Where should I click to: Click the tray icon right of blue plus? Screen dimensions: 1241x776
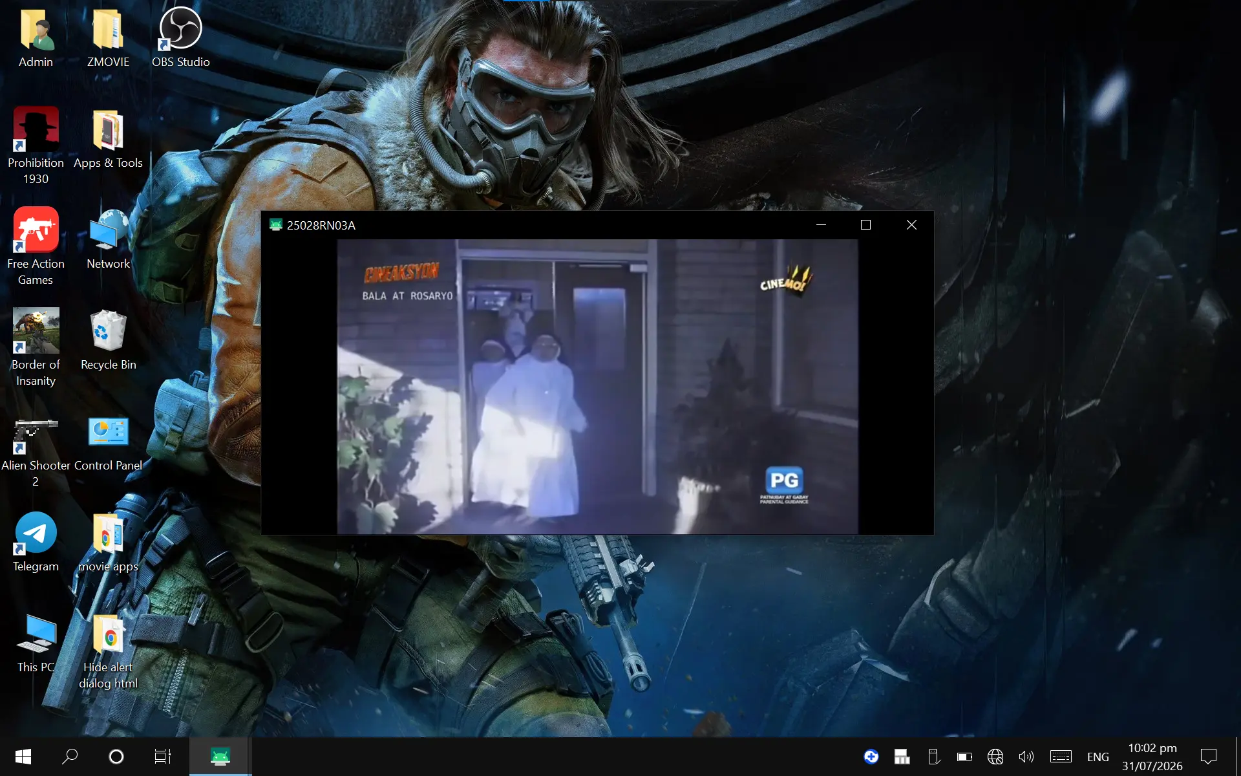tap(902, 757)
